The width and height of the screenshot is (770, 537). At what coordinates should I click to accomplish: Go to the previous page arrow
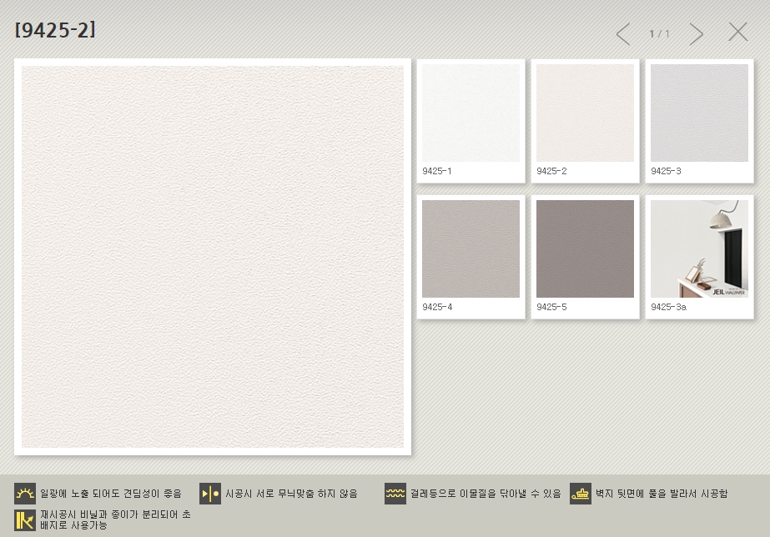[622, 34]
